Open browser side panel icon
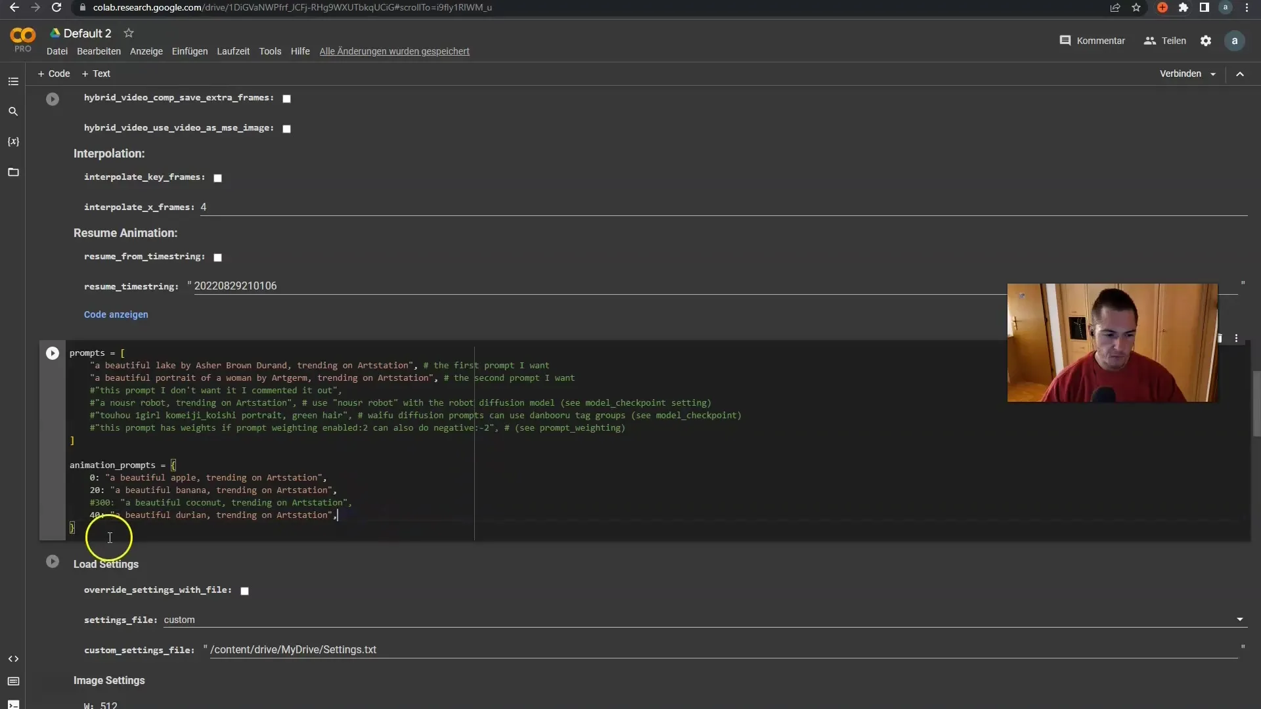Image resolution: width=1261 pixels, height=709 pixels. click(1205, 7)
